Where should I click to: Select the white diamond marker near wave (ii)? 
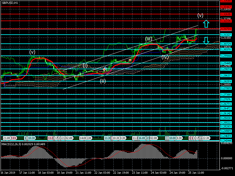[104, 69]
